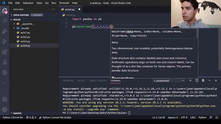This screenshot has height=124, width=221.
Task: Open Source Control view
Action: [4, 41]
